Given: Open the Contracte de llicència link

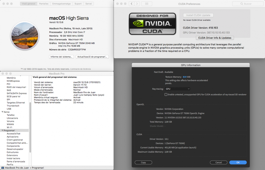Looking at the screenshot, I should click(81, 69).
